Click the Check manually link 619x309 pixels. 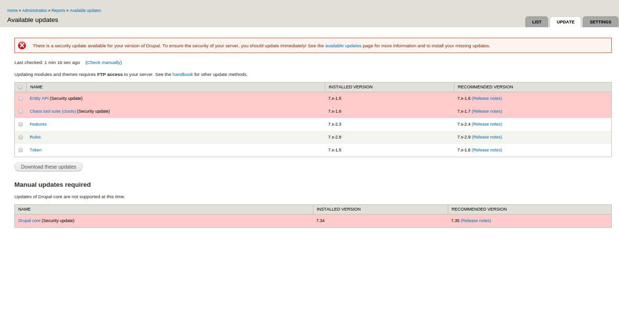pyautogui.click(x=104, y=63)
